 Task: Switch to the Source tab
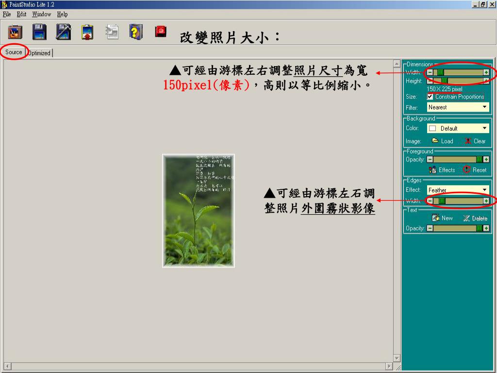click(x=14, y=52)
